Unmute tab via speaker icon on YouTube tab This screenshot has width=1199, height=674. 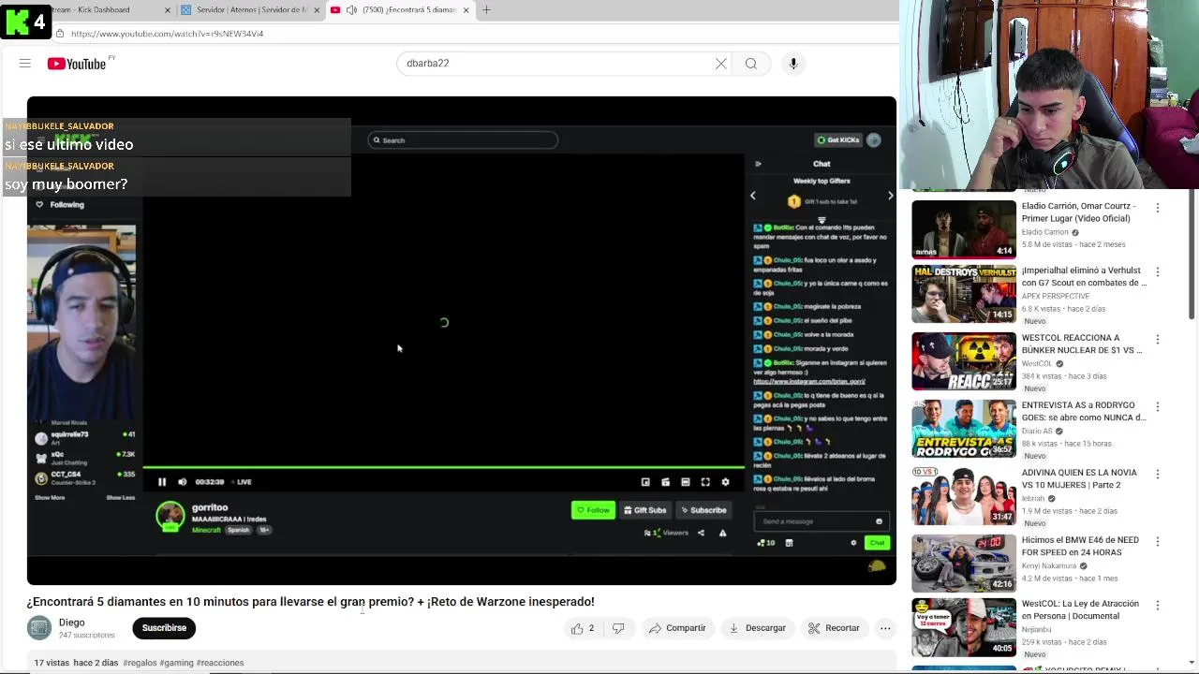pyautogui.click(x=351, y=9)
